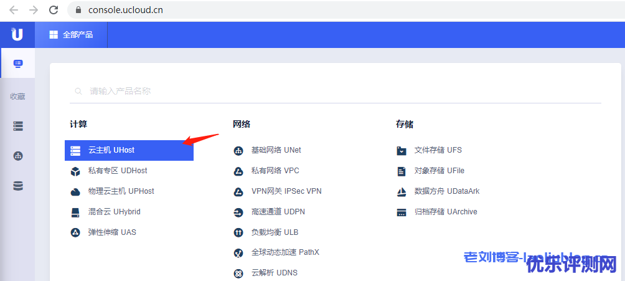Open 基础网络 UNet product
625x281 pixels.
tap(276, 150)
